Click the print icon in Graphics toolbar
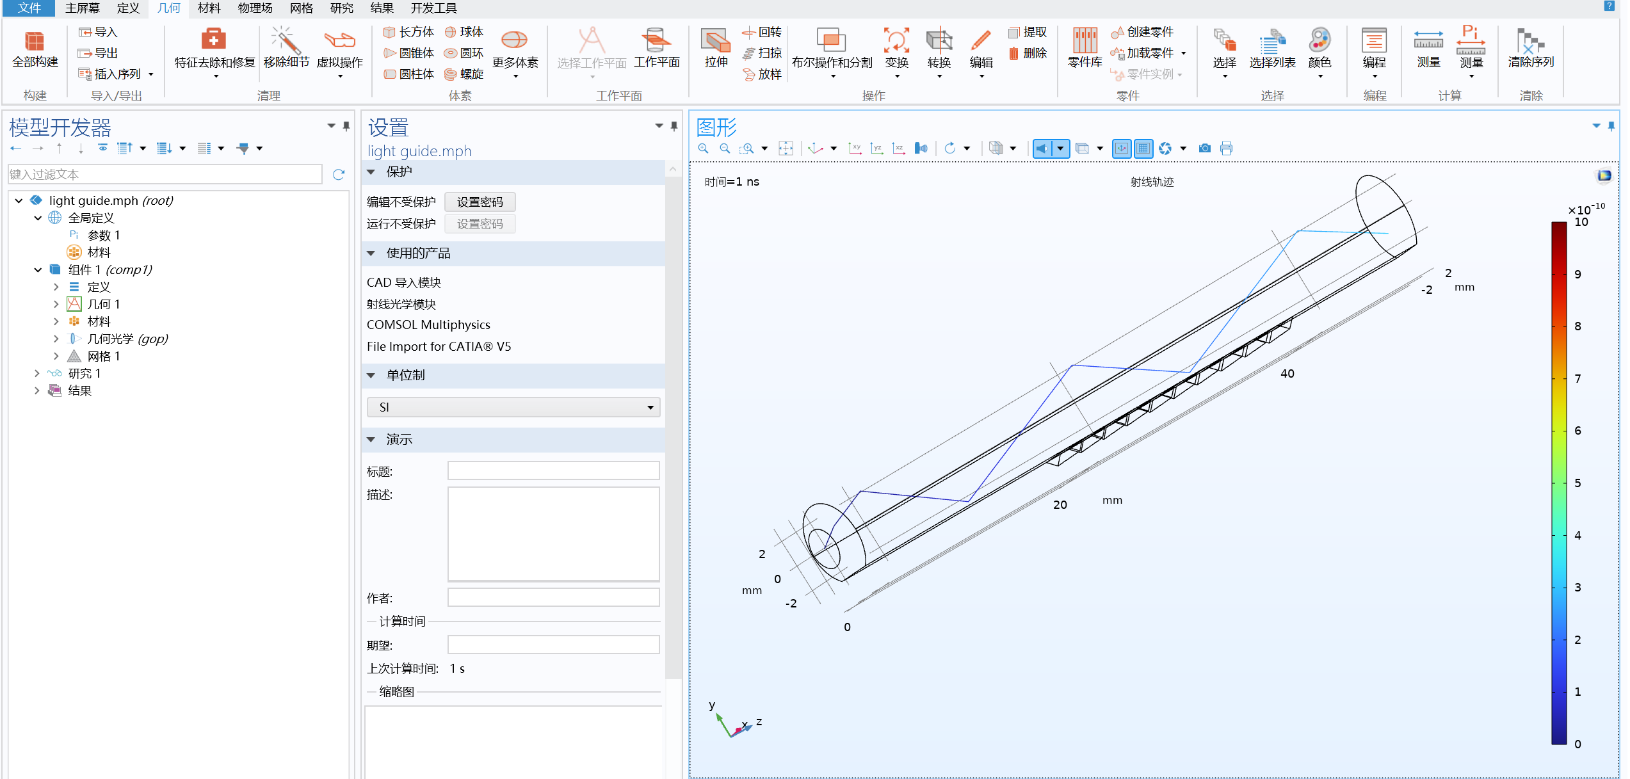1630x779 pixels. [1226, 149]
